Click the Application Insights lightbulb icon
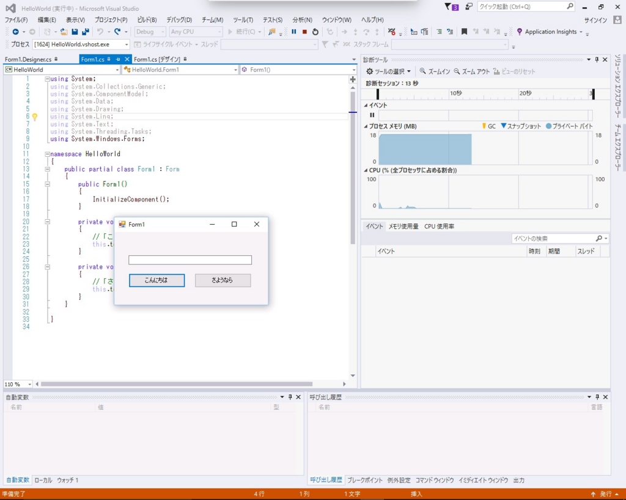The width and height of the screenshot is (626, 500). 520,32
